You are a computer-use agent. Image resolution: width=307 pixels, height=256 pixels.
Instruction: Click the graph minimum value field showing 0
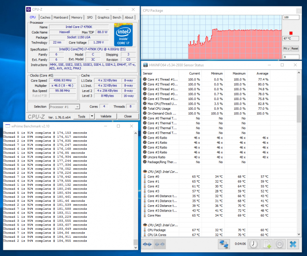point(291,57)
